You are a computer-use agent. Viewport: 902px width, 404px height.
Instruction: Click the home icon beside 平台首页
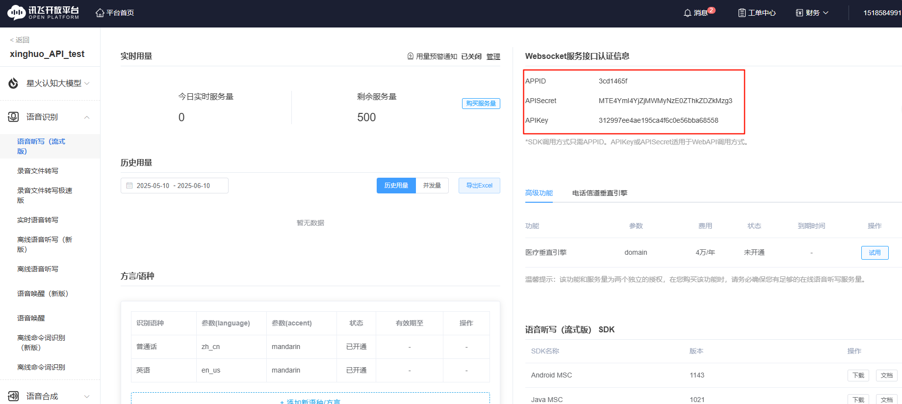pyautogui.click(x=100, y=13)
